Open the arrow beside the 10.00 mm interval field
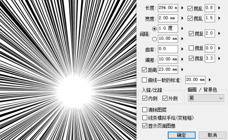The width and height of the screenshot is (228, 140). click(182, 39)
